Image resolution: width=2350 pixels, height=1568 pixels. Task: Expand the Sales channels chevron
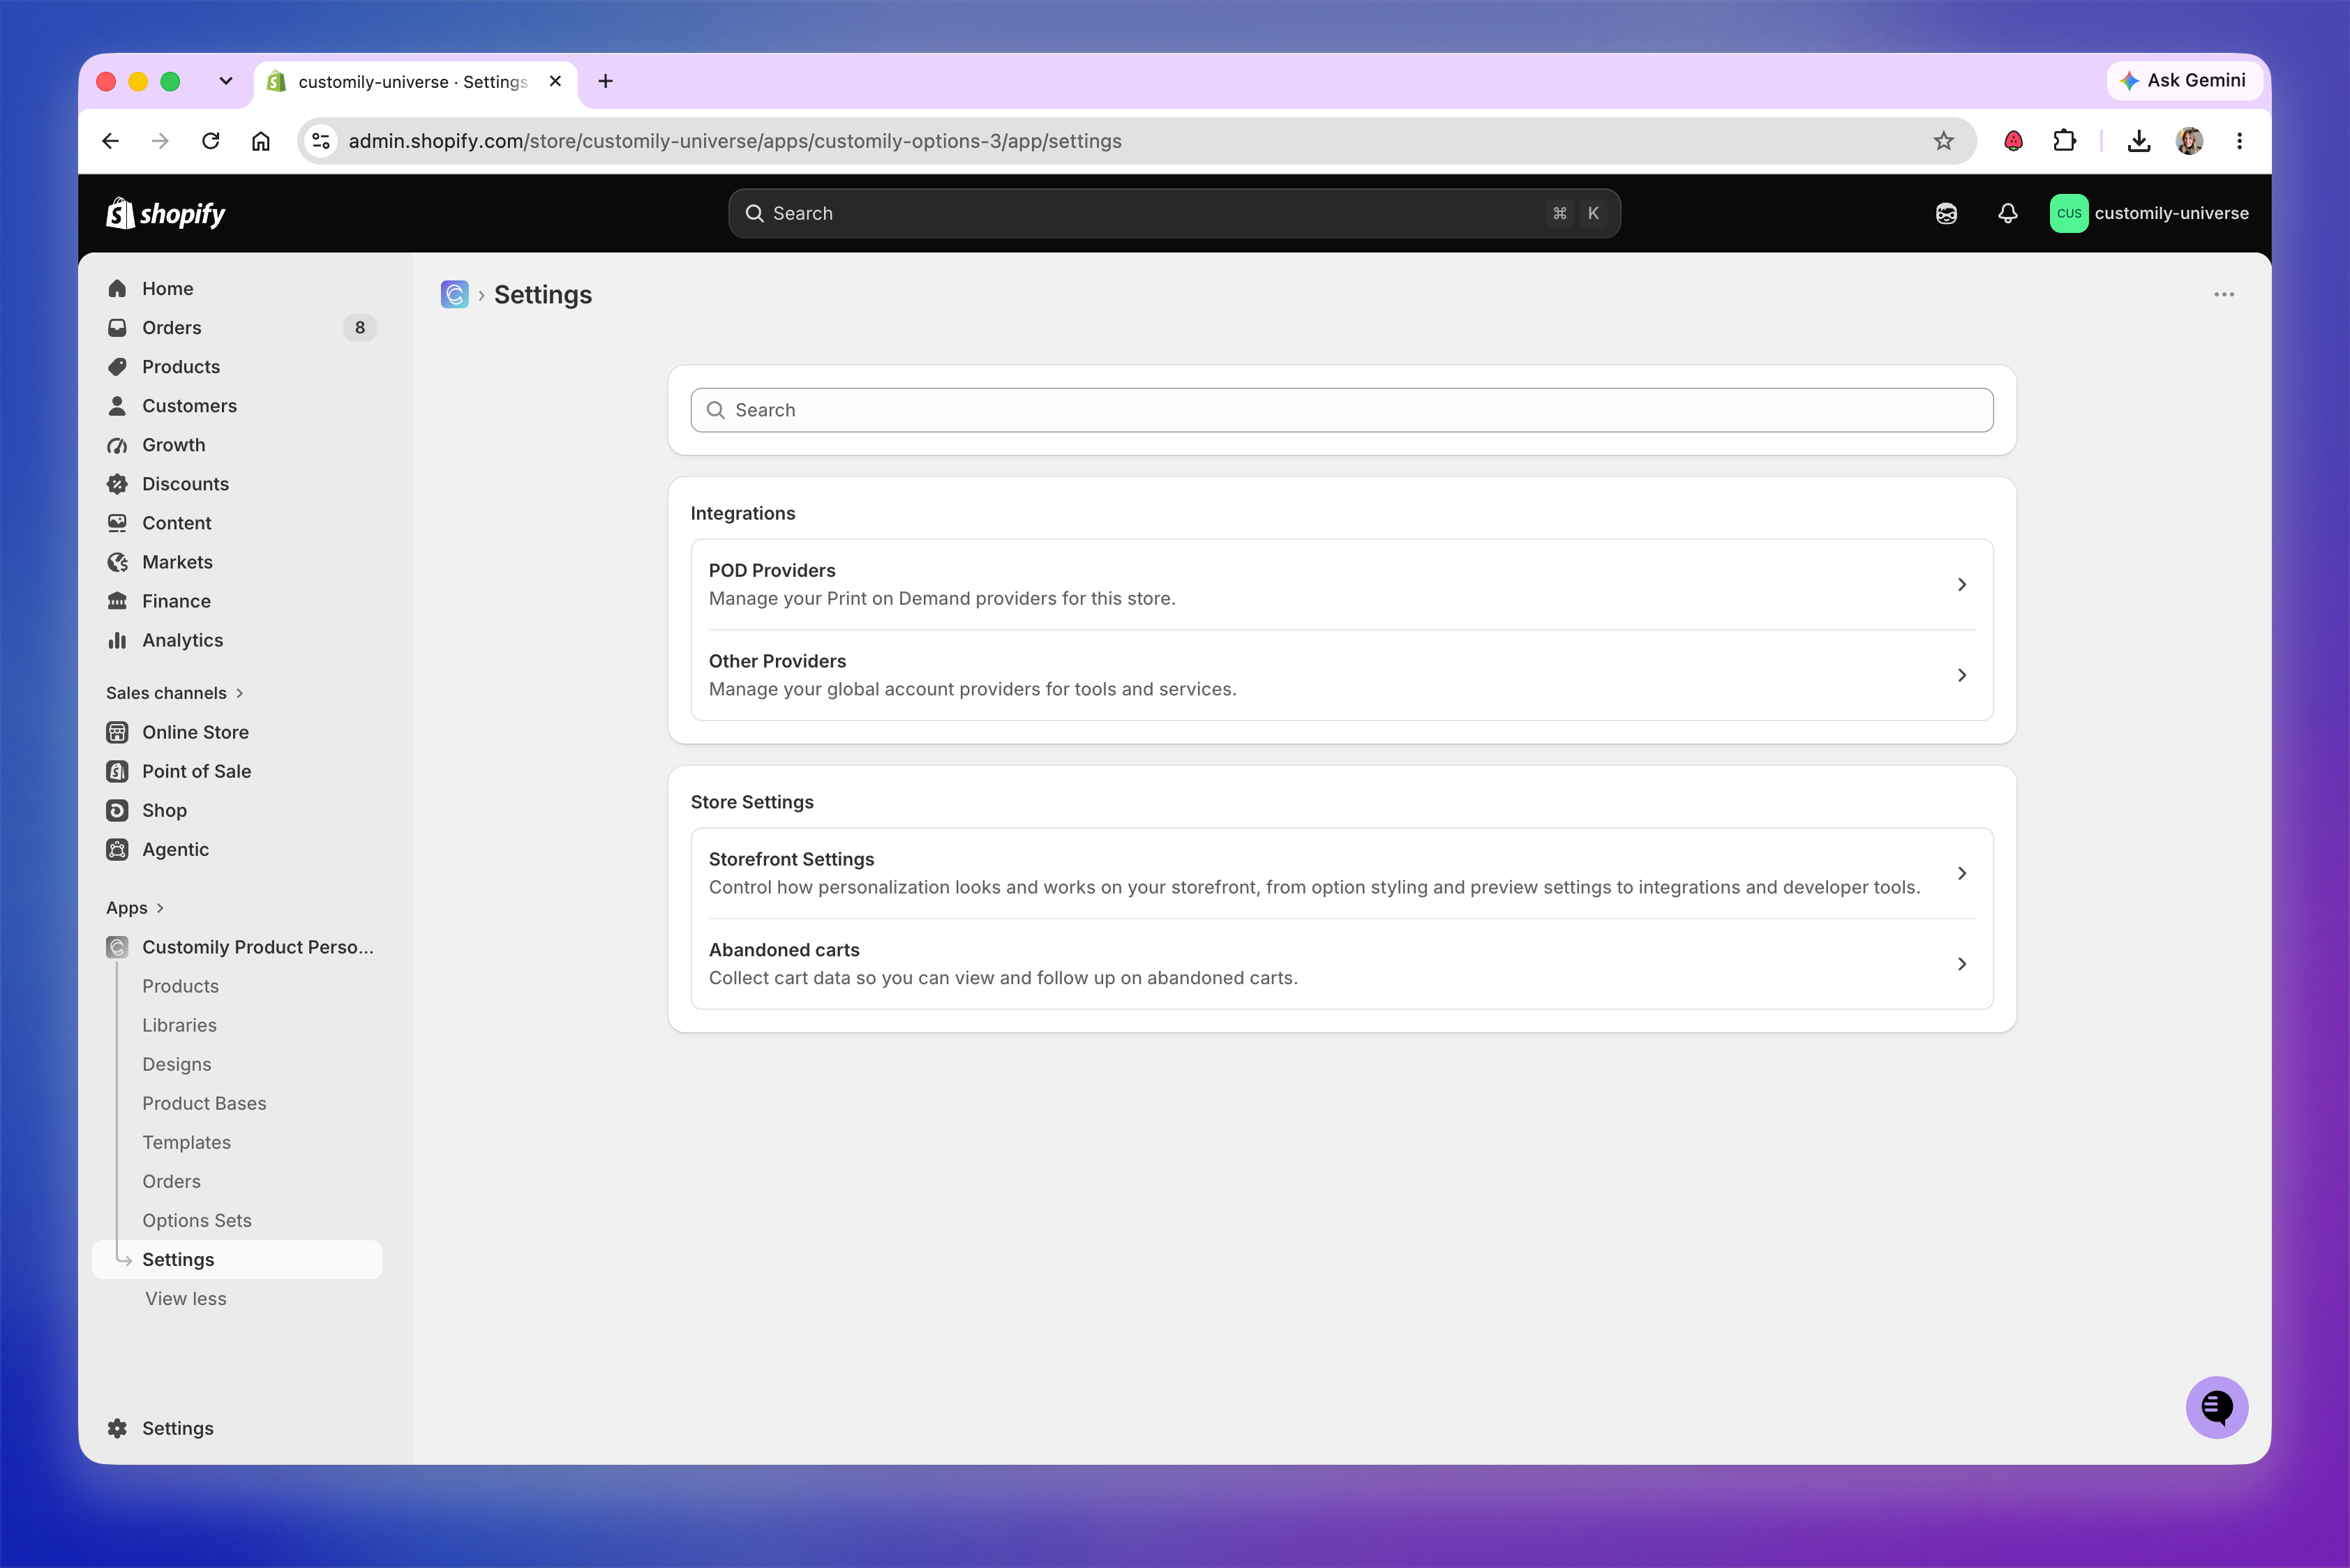point(240,693)
